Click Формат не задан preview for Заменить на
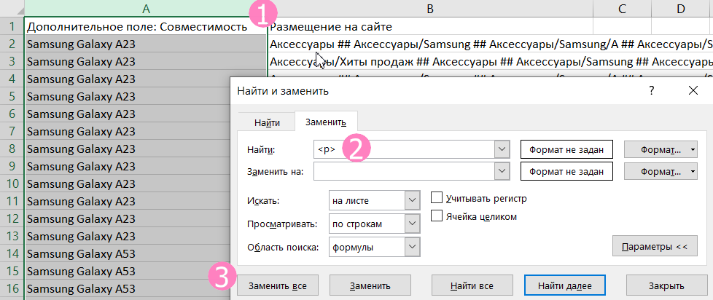The width and height of the screenshot is (713, 300). (566, 172)
